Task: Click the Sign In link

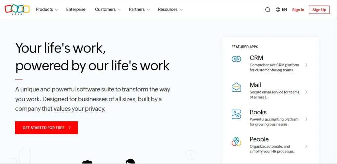Action: tap(298, 10)
